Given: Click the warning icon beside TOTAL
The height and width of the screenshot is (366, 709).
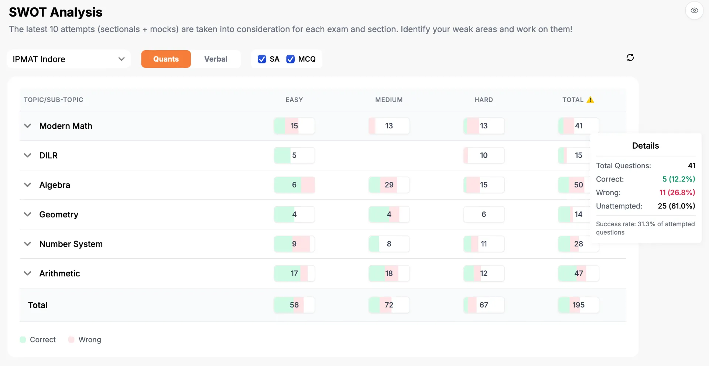Looking at the screenshot, I should (x=590, y=100).
